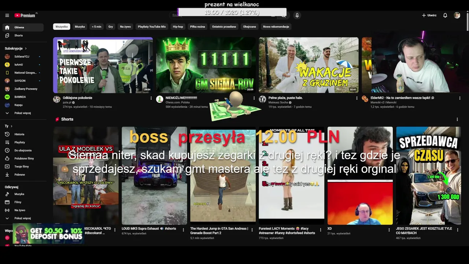Viewport: 469px width, 264px height.
Task: Open SAYGON subscription channel
Action: click(x=23, y=81)
